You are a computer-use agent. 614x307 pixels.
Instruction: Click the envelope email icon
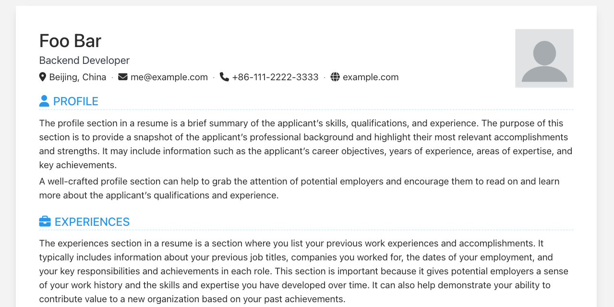pyautogui.click(x=123, y=77)
